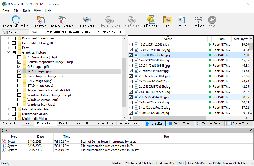The width and height of the screenshot is (254, 166).
Task: Check the Document Spreadsheet checkbox
Action: [x=14, y=38]
